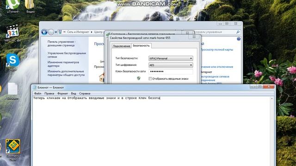Click the shield icon in security dialog
The height and width of the screenshot is (166, 296).
(x=139, y=78)
